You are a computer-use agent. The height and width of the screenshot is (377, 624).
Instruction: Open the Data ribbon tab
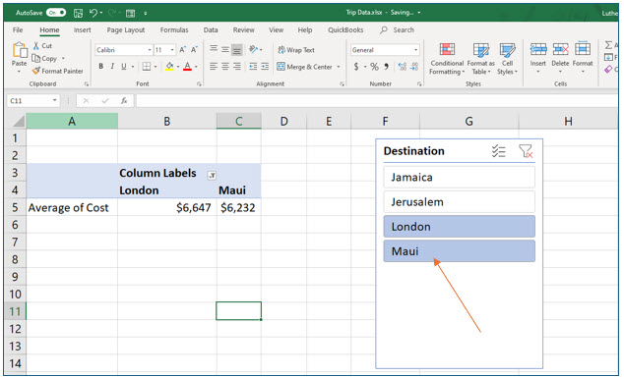pos(211,29)
